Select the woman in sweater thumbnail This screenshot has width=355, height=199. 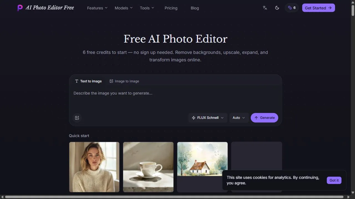[x=94, y=167]
